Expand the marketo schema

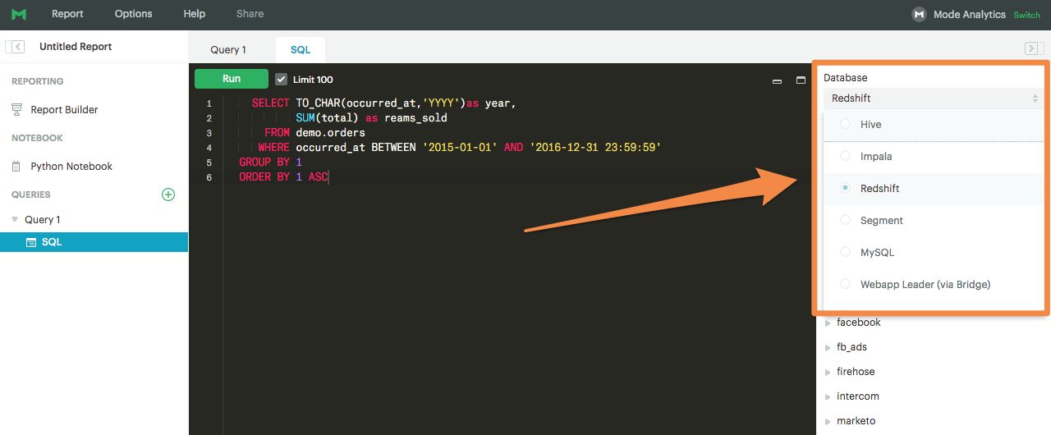828,422
